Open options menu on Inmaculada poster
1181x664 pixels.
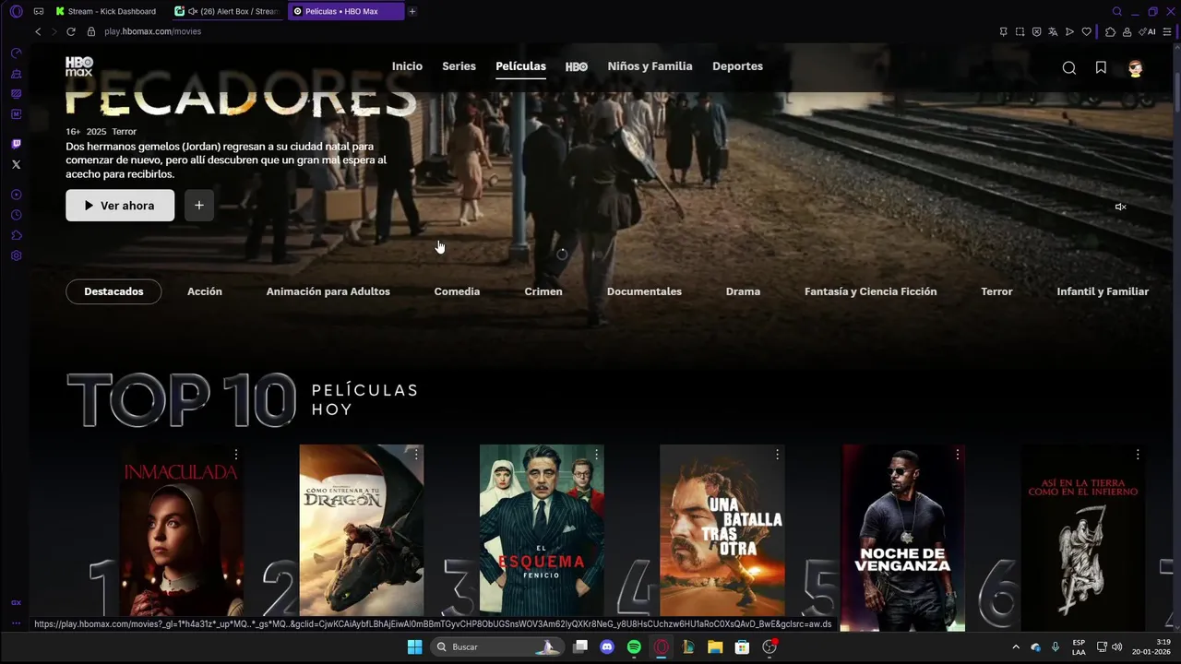click(x=236, y=455)
